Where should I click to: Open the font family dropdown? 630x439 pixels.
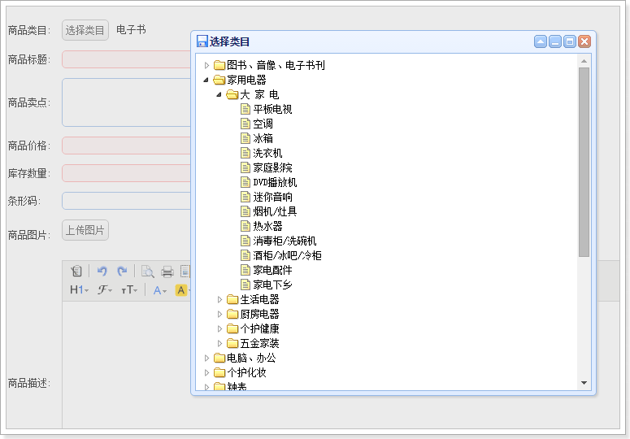[105, 289]
